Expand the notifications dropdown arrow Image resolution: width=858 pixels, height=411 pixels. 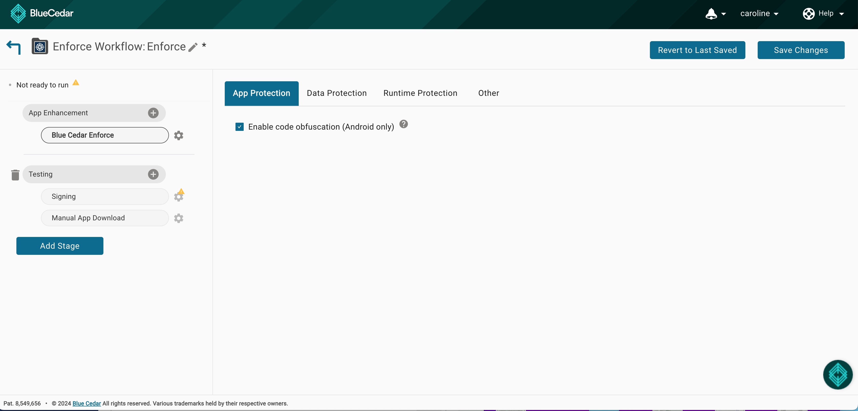tap(723, 14)
